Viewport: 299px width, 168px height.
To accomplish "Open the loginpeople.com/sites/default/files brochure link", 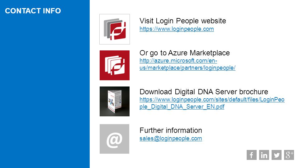I will click(x=212, y=100).
